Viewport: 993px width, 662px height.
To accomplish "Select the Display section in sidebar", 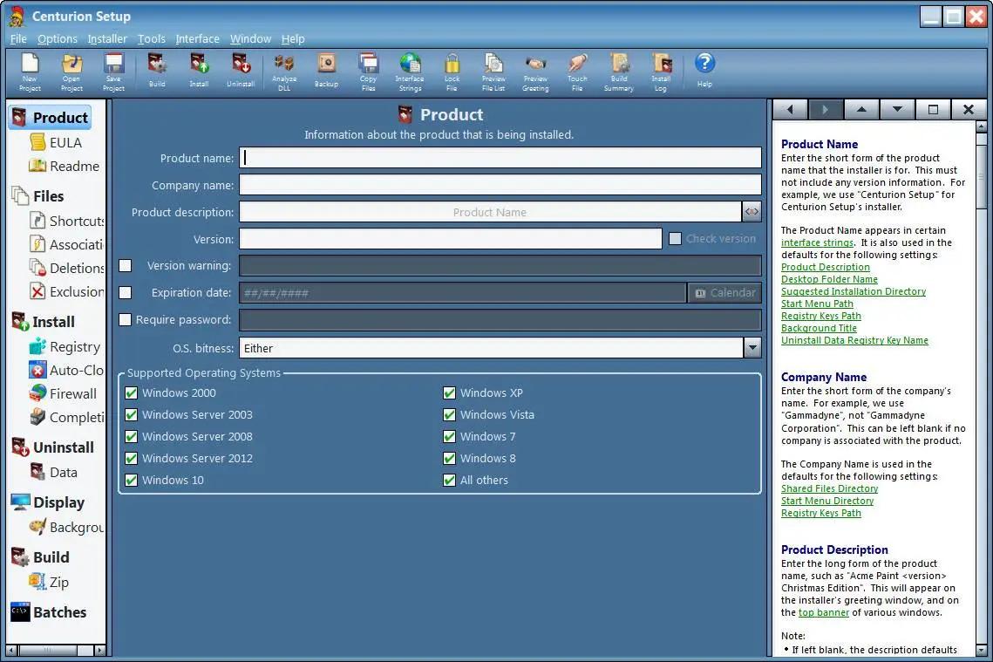I will 48,502.
